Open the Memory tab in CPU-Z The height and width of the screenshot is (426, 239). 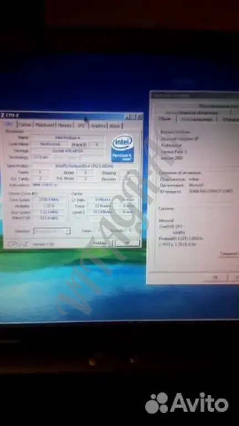tap(65, 125)
